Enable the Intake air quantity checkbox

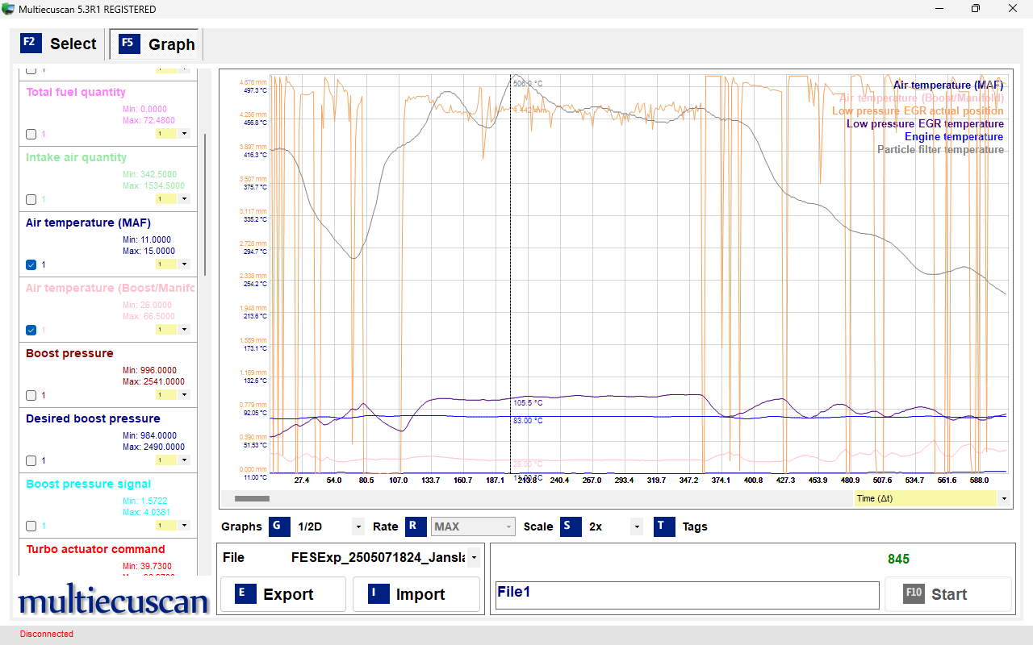pyautogui.click(x=31, y=200)
